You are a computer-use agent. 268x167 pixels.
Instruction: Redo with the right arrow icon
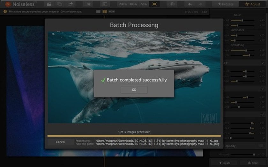200,4
